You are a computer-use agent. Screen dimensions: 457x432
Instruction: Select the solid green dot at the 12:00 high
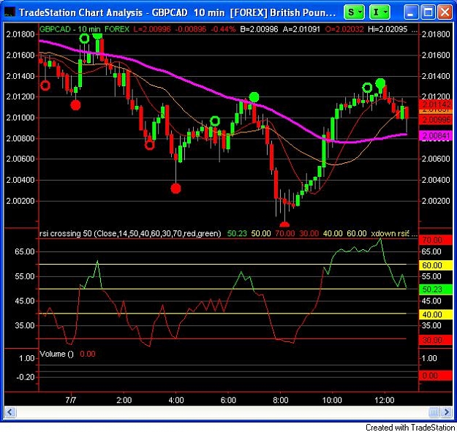pos(380,83)
